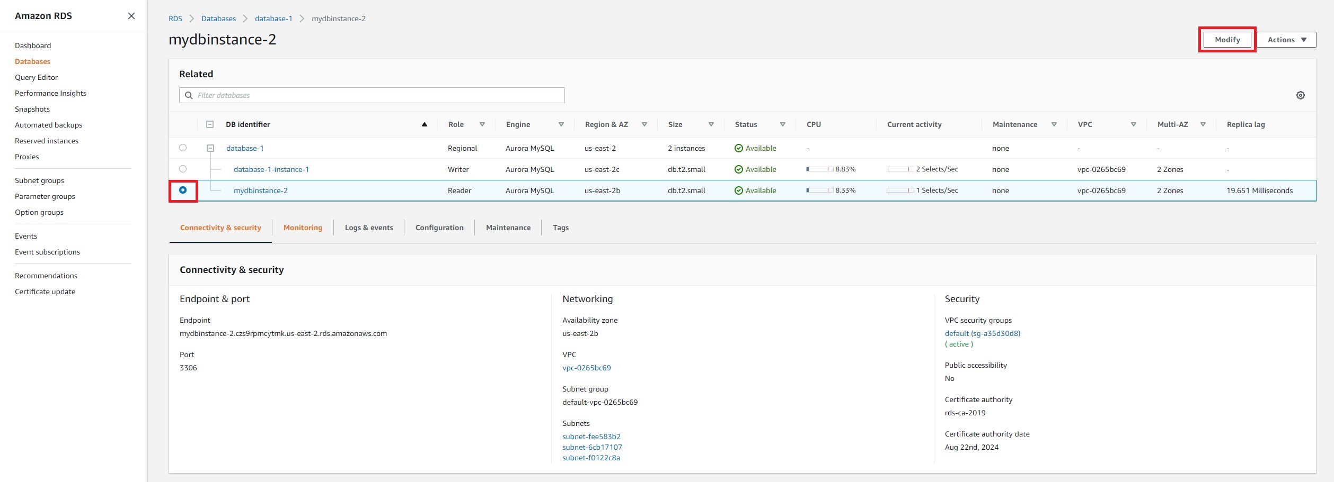This screenshot has width=1334, height=482.
Task: Open Query Editor in sidebar
Action: click(36, 77)
